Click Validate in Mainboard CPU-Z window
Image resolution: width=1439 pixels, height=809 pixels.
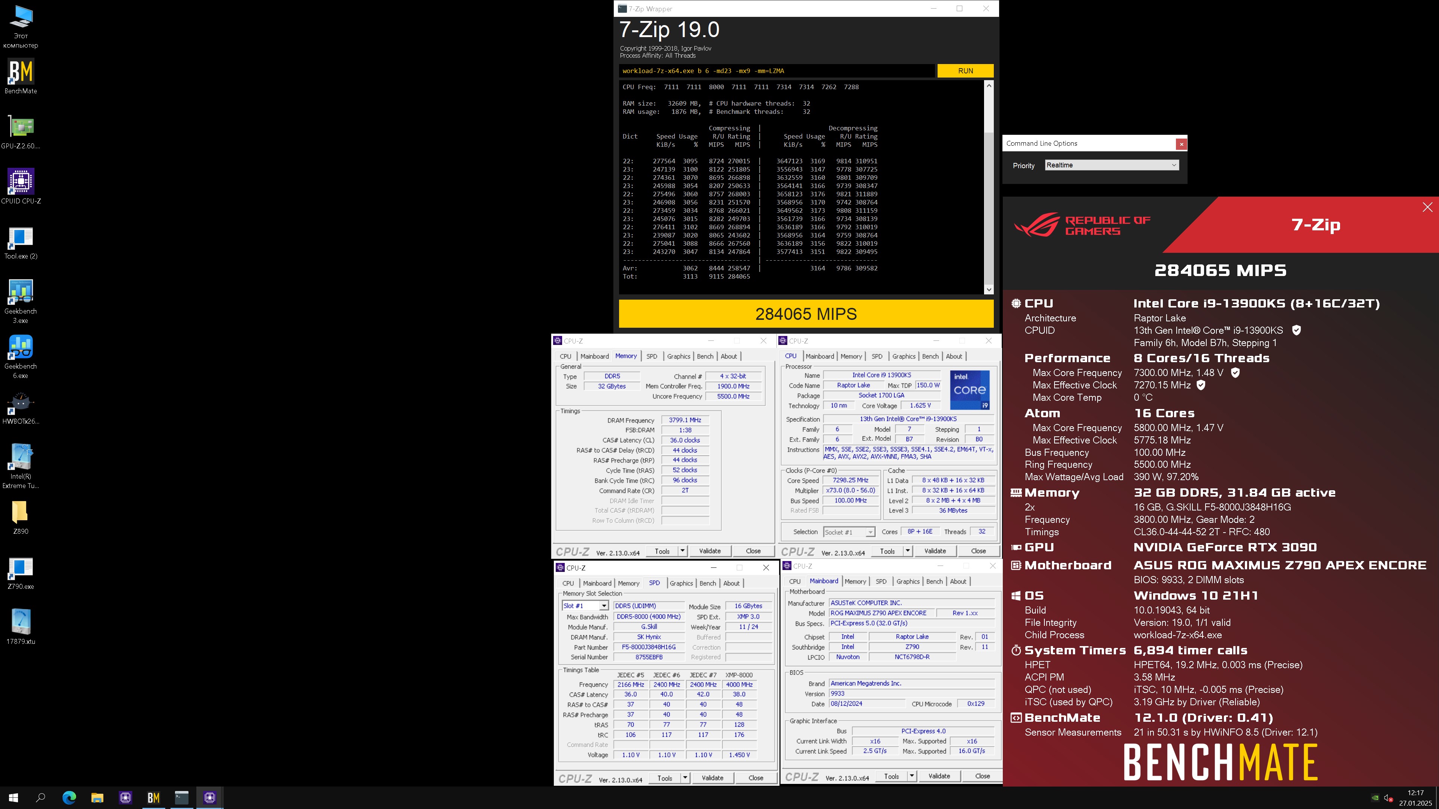tap(939, 776)
